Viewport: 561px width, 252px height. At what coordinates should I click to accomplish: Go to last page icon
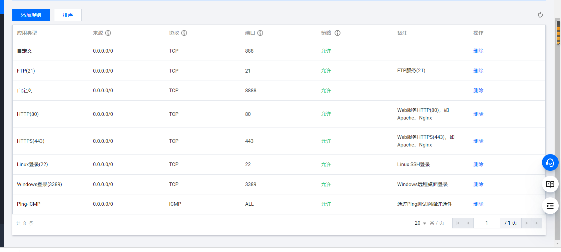tap(537, 223)
